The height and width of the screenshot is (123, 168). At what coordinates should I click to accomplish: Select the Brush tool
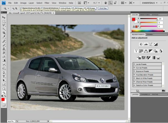pos(4,45)
